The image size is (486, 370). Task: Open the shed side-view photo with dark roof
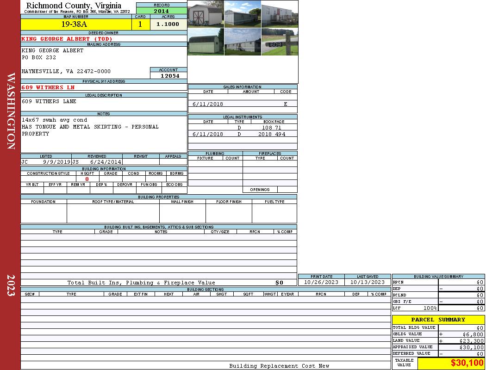point(206,42)
